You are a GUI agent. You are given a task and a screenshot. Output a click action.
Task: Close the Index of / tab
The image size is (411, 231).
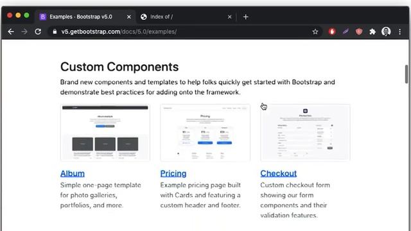(x=230, y=17)
